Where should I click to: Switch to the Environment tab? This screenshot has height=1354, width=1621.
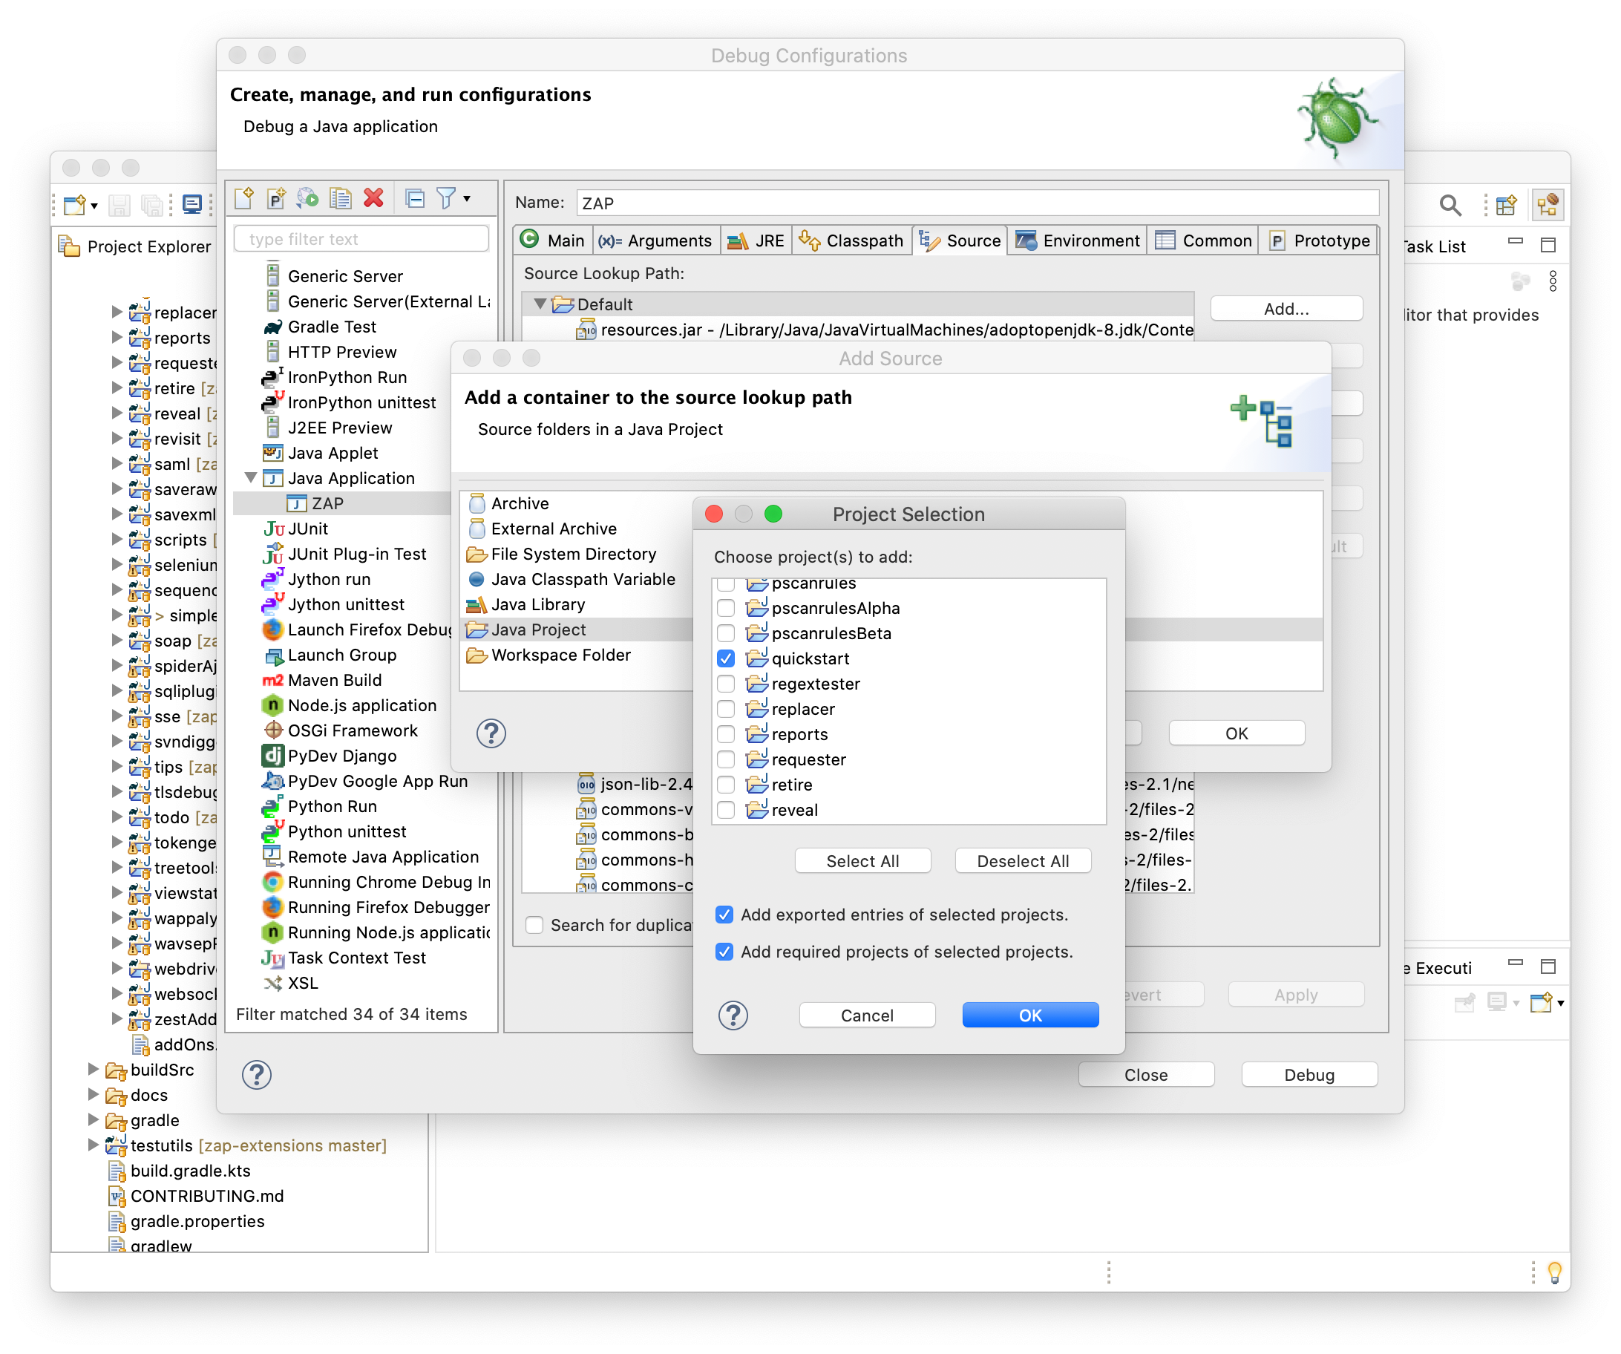[x=1078, y=240]
